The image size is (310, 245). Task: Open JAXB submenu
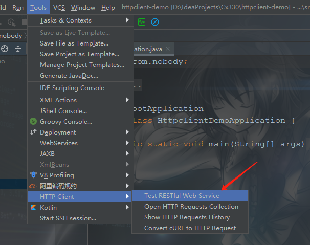(x=80, y=153)
